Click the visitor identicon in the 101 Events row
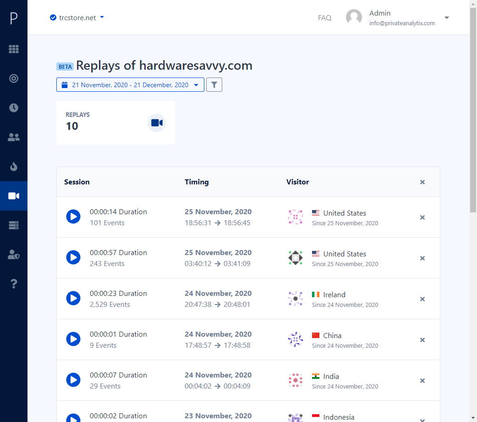This screenshot has width=477, height=422. click(296, 217)
